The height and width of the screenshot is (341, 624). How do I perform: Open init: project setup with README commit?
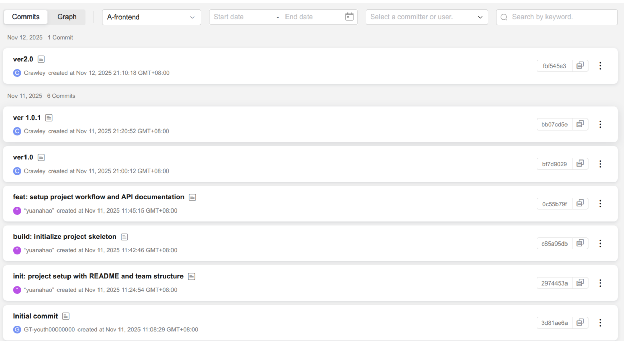click(x=98, y=276)
